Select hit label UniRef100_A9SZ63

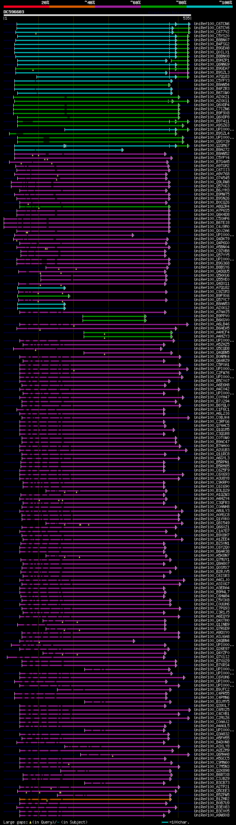(212, 125)
